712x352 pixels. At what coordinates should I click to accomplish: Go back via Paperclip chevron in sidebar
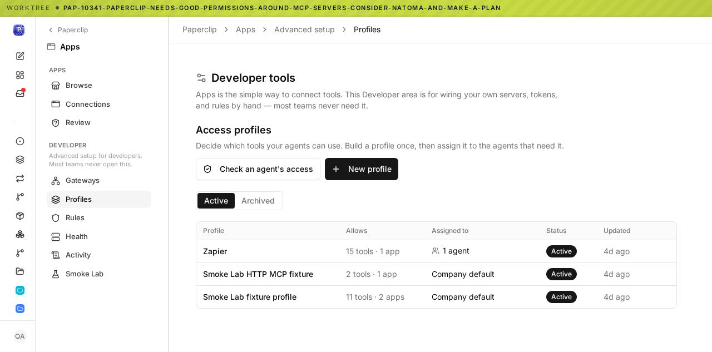[x=68, y=30]
